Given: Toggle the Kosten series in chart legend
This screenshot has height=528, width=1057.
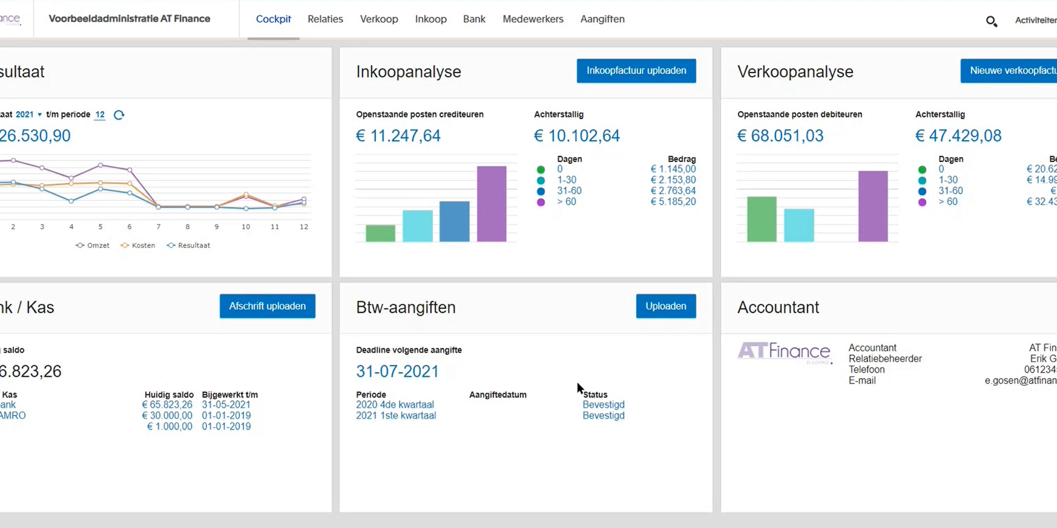Looking at the screenshot, I should (138, 246).
